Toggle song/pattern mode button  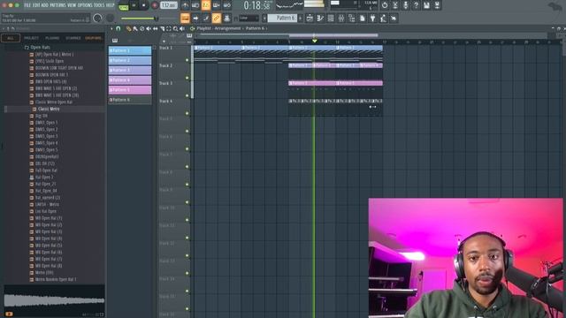tap(124, 5)
